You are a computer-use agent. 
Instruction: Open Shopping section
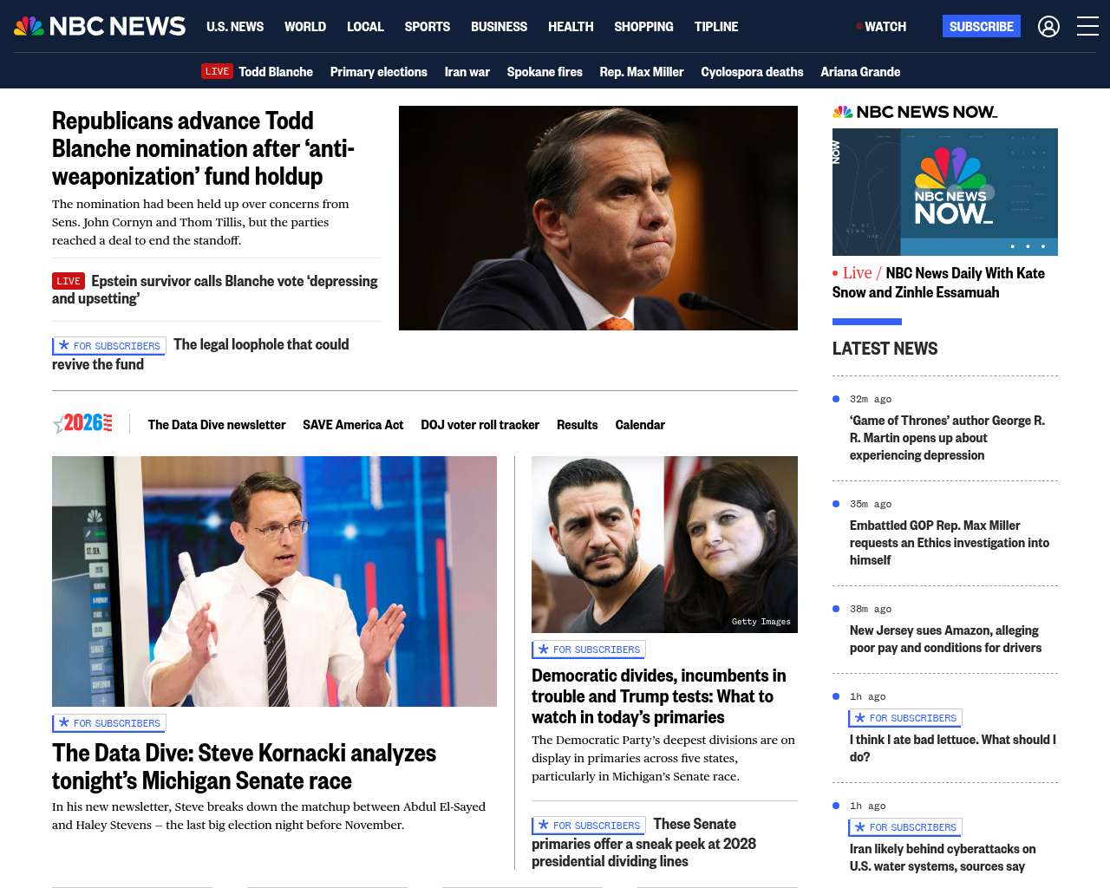point(643,27)
